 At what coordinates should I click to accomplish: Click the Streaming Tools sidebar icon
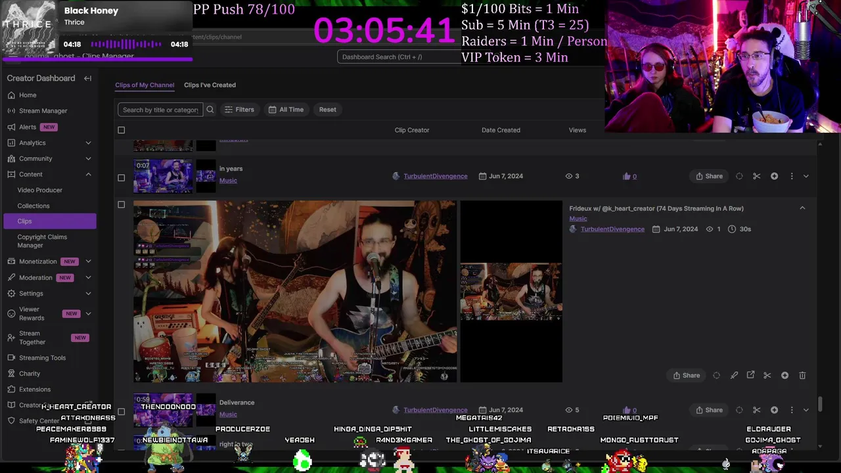[x=11, y=357]
